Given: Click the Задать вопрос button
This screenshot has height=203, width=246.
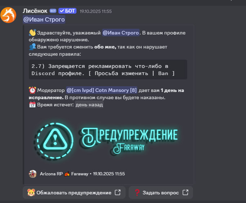Looking at the screenshot, I should click(161, 192).
